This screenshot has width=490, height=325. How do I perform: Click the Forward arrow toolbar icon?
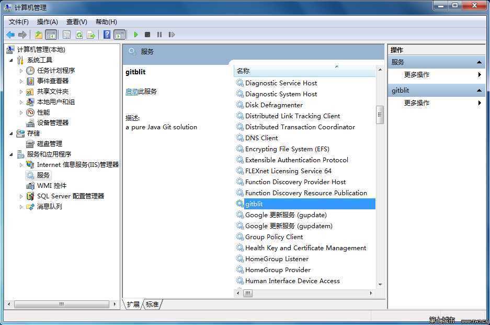(x=22, y=35)
